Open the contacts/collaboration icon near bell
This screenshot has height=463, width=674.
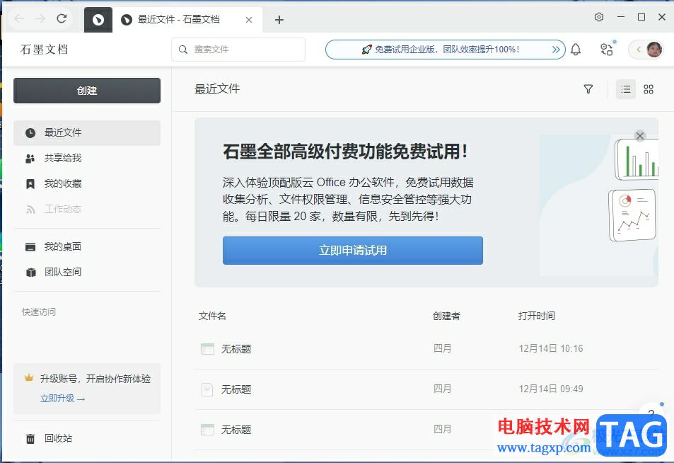[607, 50]
